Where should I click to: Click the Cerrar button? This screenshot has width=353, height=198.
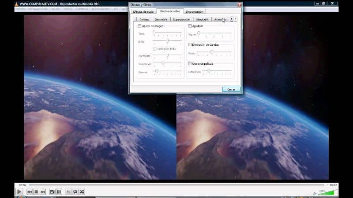[x=231, y=89]
